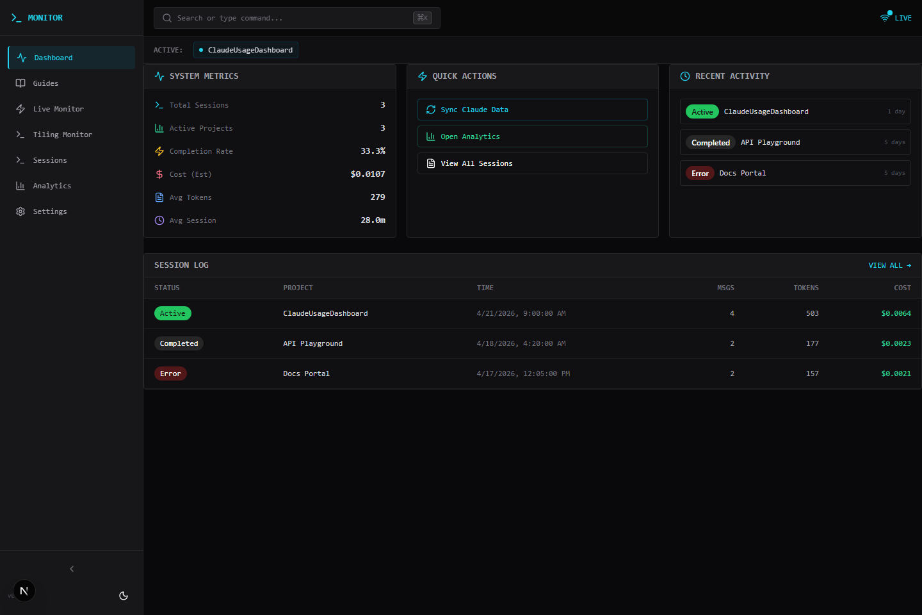The image size is (922, 615).
Task: Click the Guides book icon
Action: [20, 83]
